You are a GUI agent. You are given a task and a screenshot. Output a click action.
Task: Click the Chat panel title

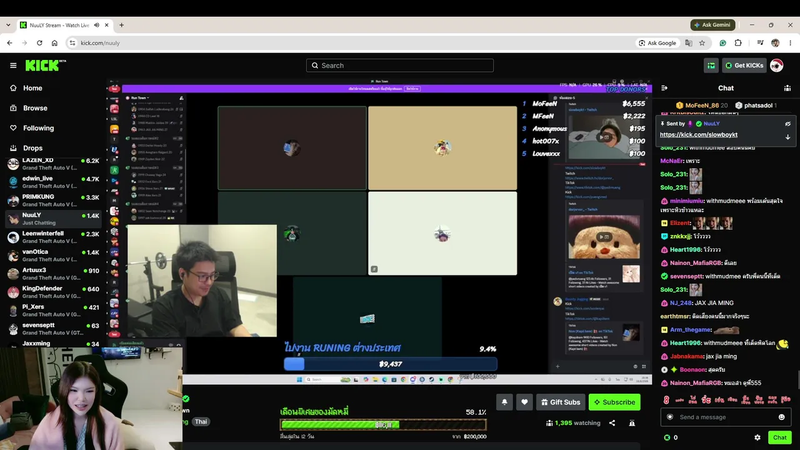[726, 88]
